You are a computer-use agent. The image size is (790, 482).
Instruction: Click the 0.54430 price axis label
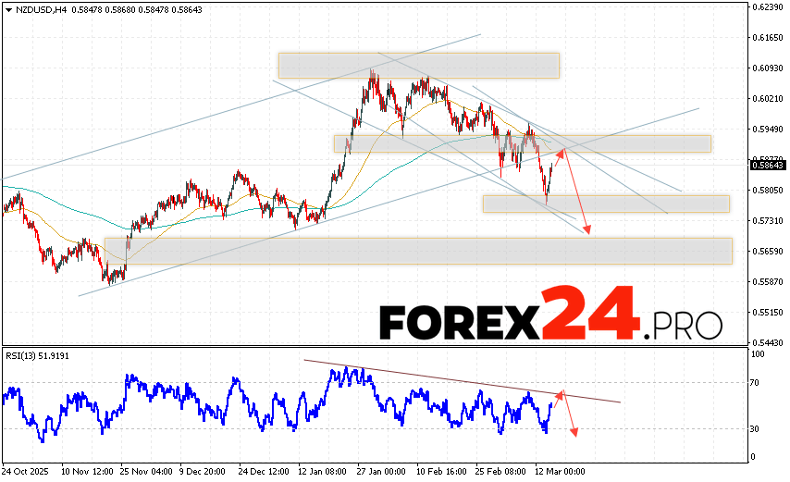(768, 342)
